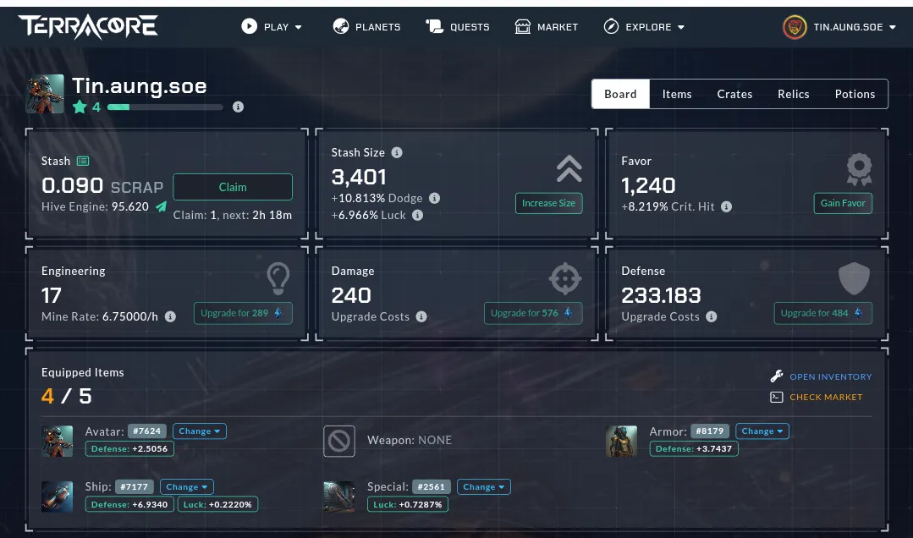Image resolution: width=913 pixels, height=538 pixels.
Task: Click the Damage Upgrade Costs info icon
Action: (421, 316)
